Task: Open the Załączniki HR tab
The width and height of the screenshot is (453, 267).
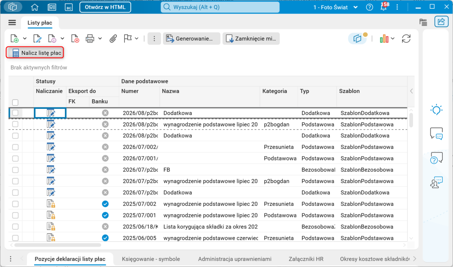Action: pyautogui.click(x=306, y=259)
